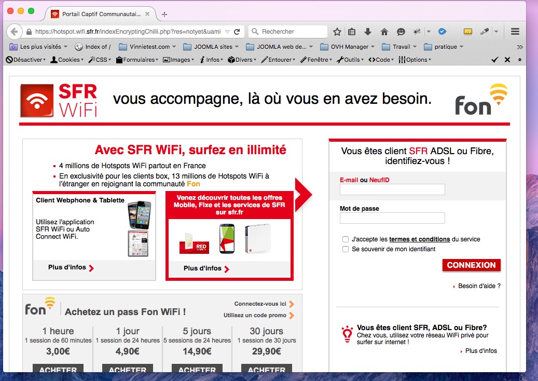
Task: Open the downloads arrow icon
Action: click(367, 32)
